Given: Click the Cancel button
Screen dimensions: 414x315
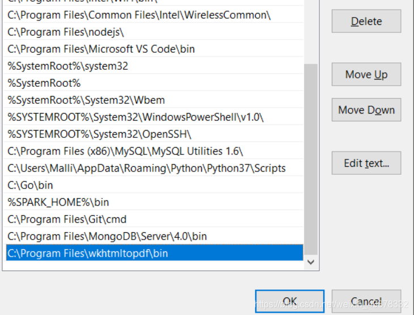Looking at the screenshot, I should 366,301.
